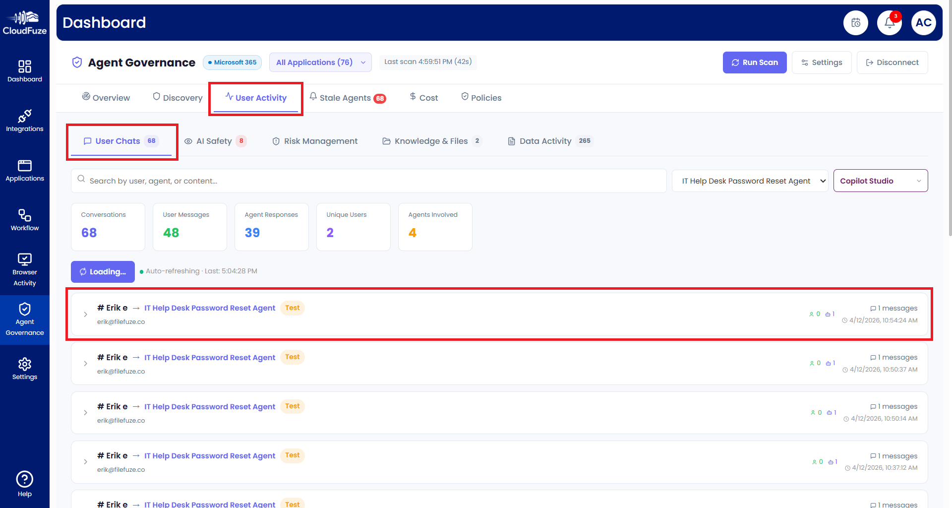
Task: Switch to the User Activity tab
Action: point(256,98)
